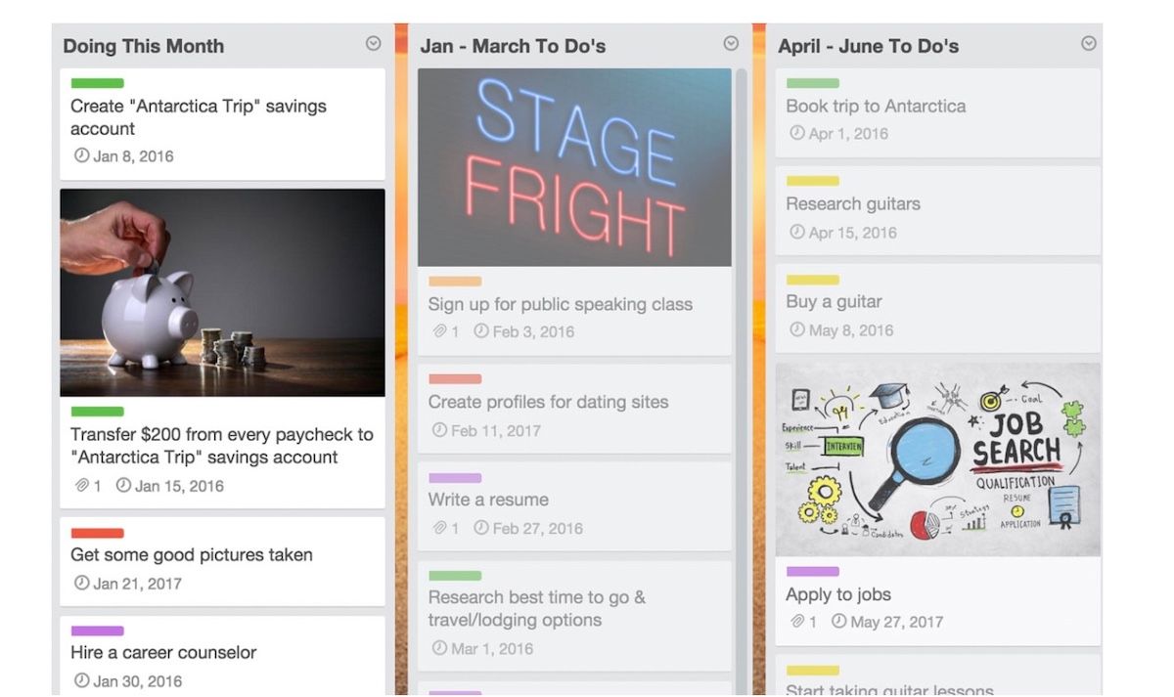The height and width of the screenshot is (697, 1174).
Task: Click the clock icon next to Apr 1, 2016
Action: click(x=797, y=133)
